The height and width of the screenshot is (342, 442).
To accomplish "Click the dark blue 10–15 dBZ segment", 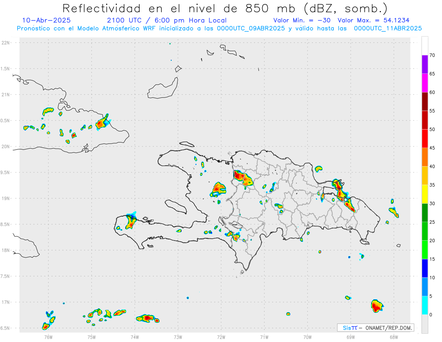I will pos(425,269).
